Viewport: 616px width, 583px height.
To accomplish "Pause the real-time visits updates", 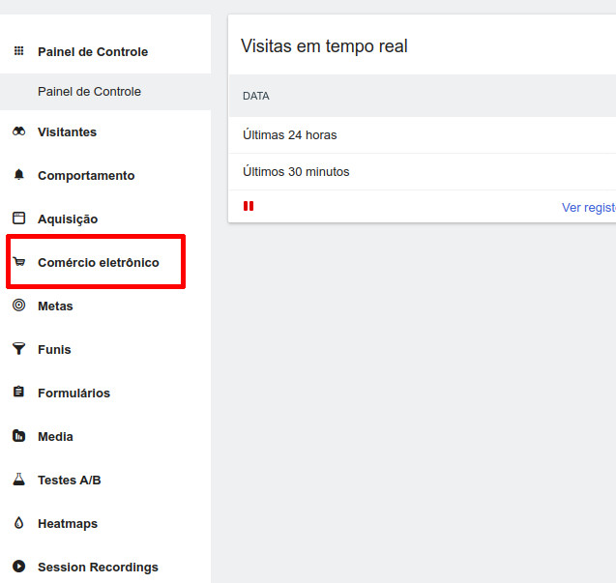I will (x=249, y=206).
